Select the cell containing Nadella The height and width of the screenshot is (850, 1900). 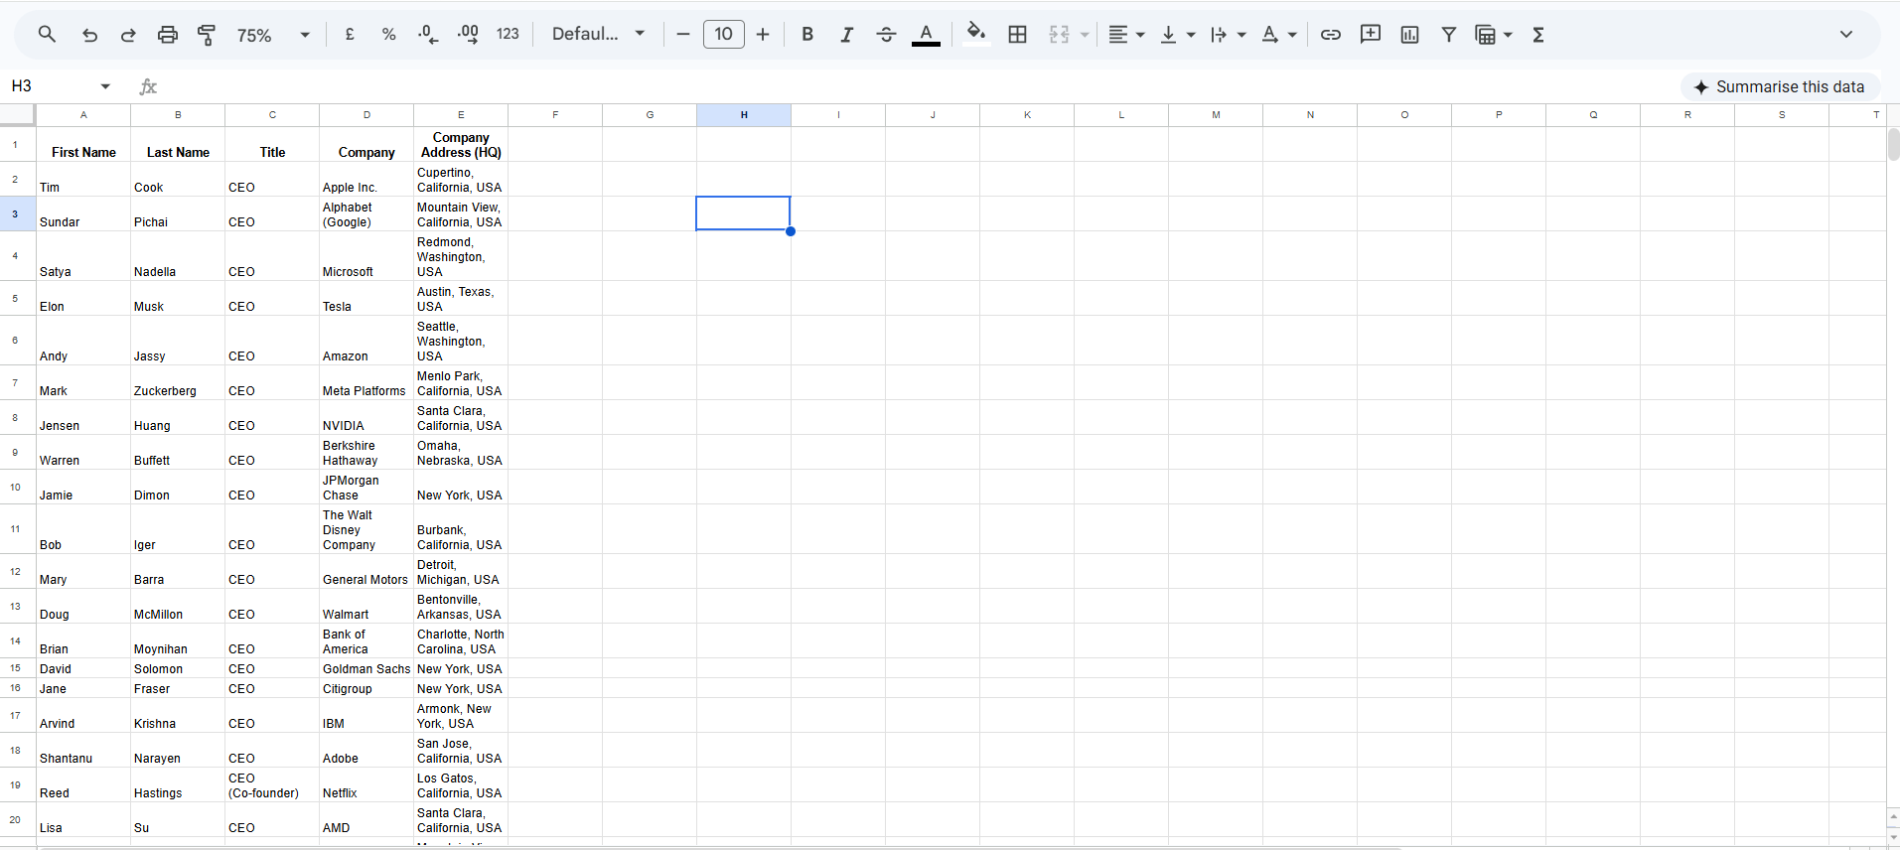[178, 256]
